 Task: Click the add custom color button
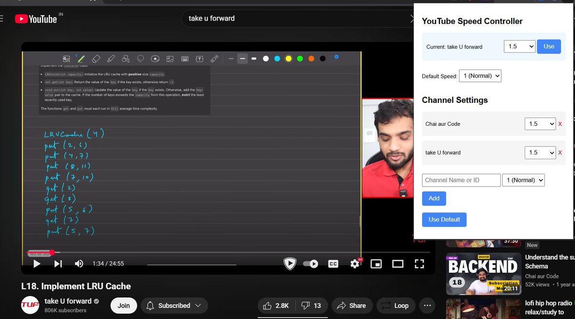click(x=334, y=58)
